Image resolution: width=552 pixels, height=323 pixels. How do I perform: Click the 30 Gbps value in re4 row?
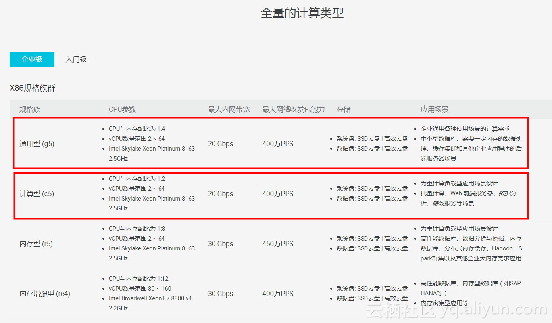click(x=221, y=294)
